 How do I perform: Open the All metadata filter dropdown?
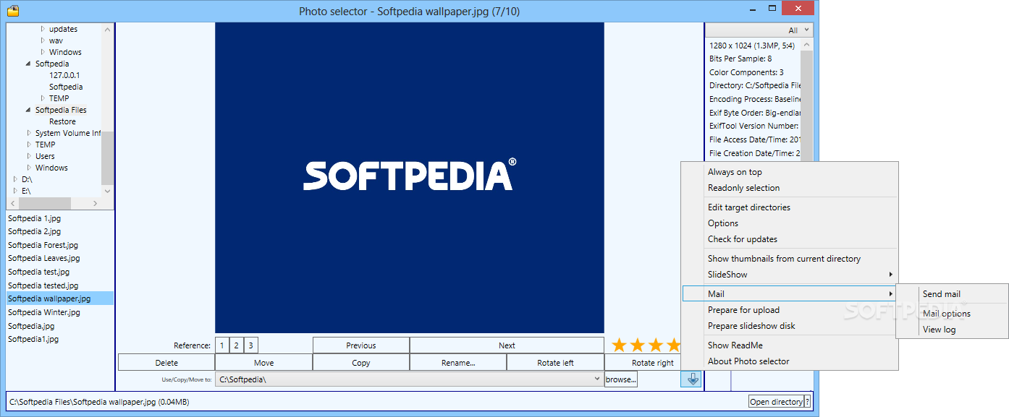coord(759,30)
